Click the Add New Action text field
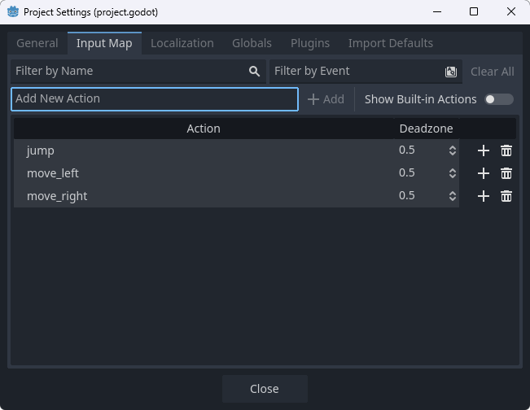The image size is (530, 410). (155, 99)
